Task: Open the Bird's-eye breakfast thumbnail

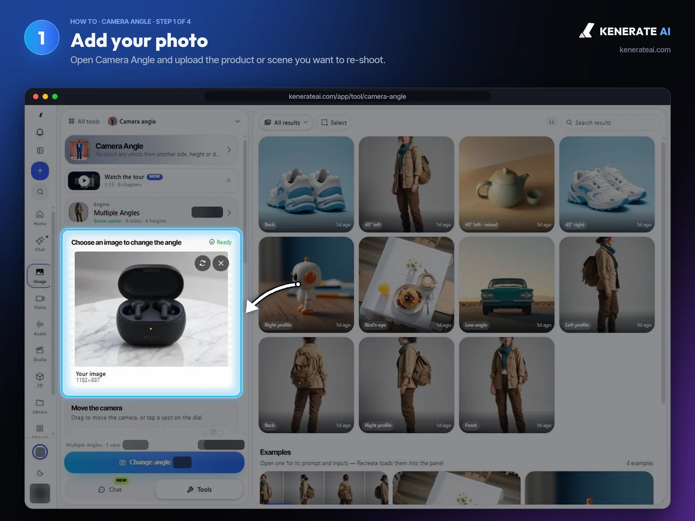Action: [x=406, y=285]
